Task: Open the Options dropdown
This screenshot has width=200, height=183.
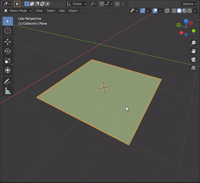Action: pos(190,4)
